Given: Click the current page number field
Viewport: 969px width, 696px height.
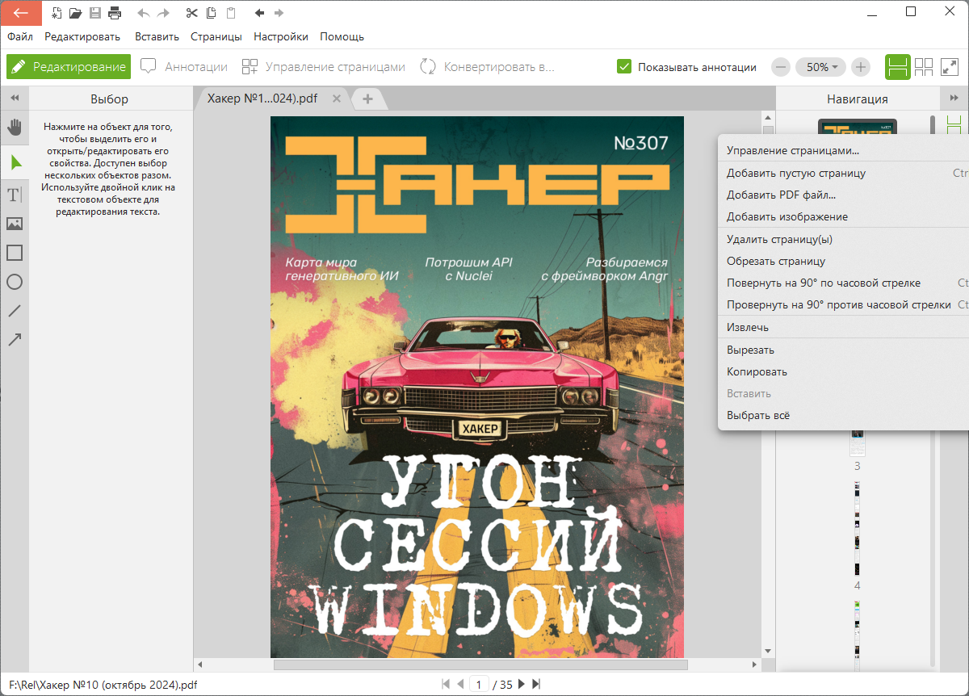Looking at the screenshot, I should pyautogui.click(x=479, y=685).
